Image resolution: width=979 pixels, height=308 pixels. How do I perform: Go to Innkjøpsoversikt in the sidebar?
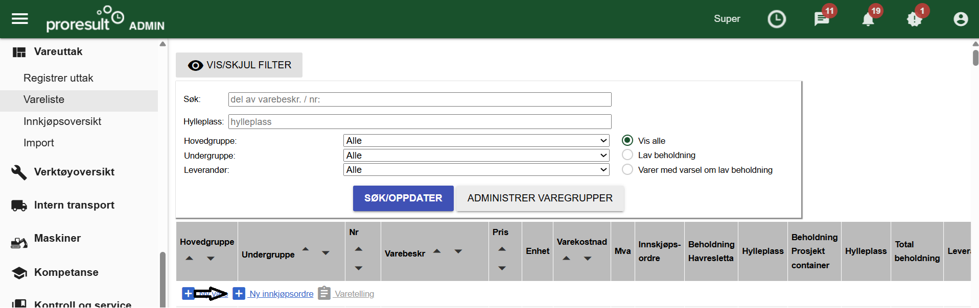click(62, 121)
